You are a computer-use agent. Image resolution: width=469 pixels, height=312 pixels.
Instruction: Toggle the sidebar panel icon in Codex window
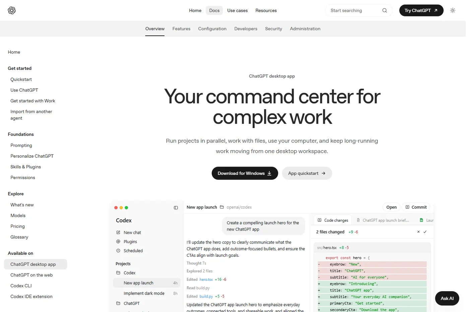point(176,208)
